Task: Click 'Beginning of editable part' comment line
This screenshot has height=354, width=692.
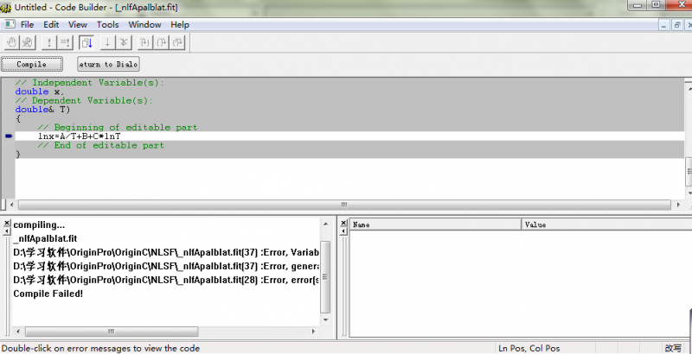Action: click(x=118, y=127)
